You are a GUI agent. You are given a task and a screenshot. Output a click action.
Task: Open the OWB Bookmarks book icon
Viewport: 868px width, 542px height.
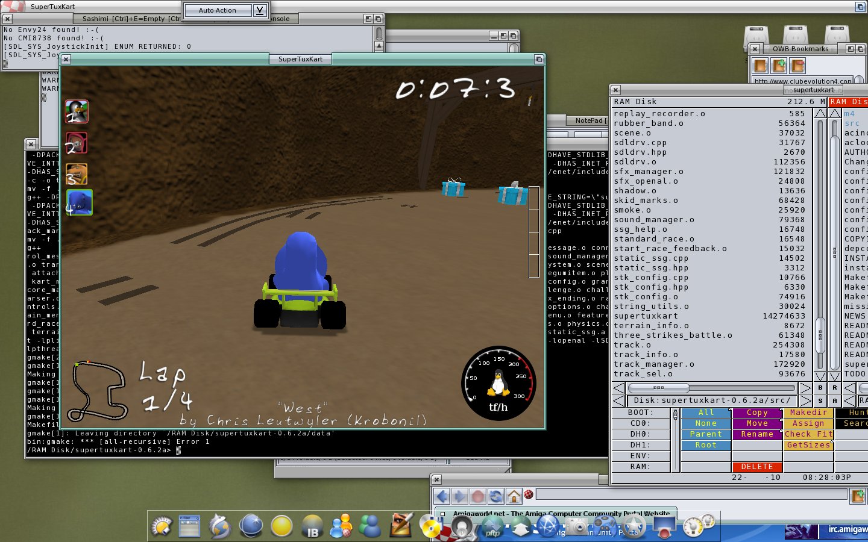760,65
